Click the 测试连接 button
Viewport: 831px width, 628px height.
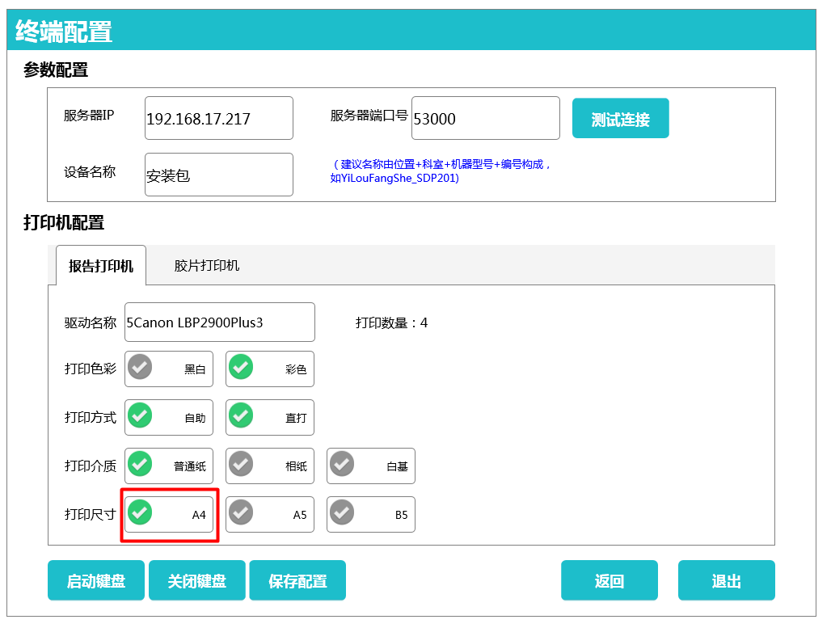tap(620, 119)
